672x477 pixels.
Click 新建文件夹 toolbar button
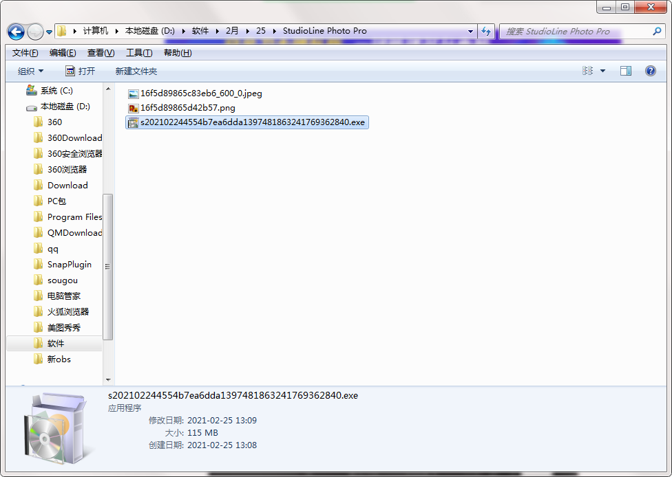(136, 71)
